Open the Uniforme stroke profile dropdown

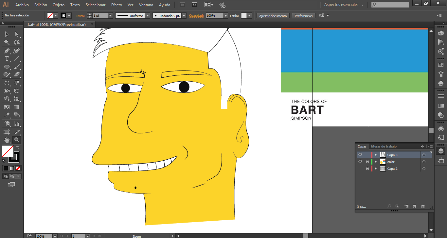point(148,16)
